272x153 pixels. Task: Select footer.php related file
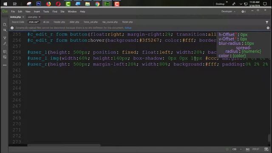127,22
